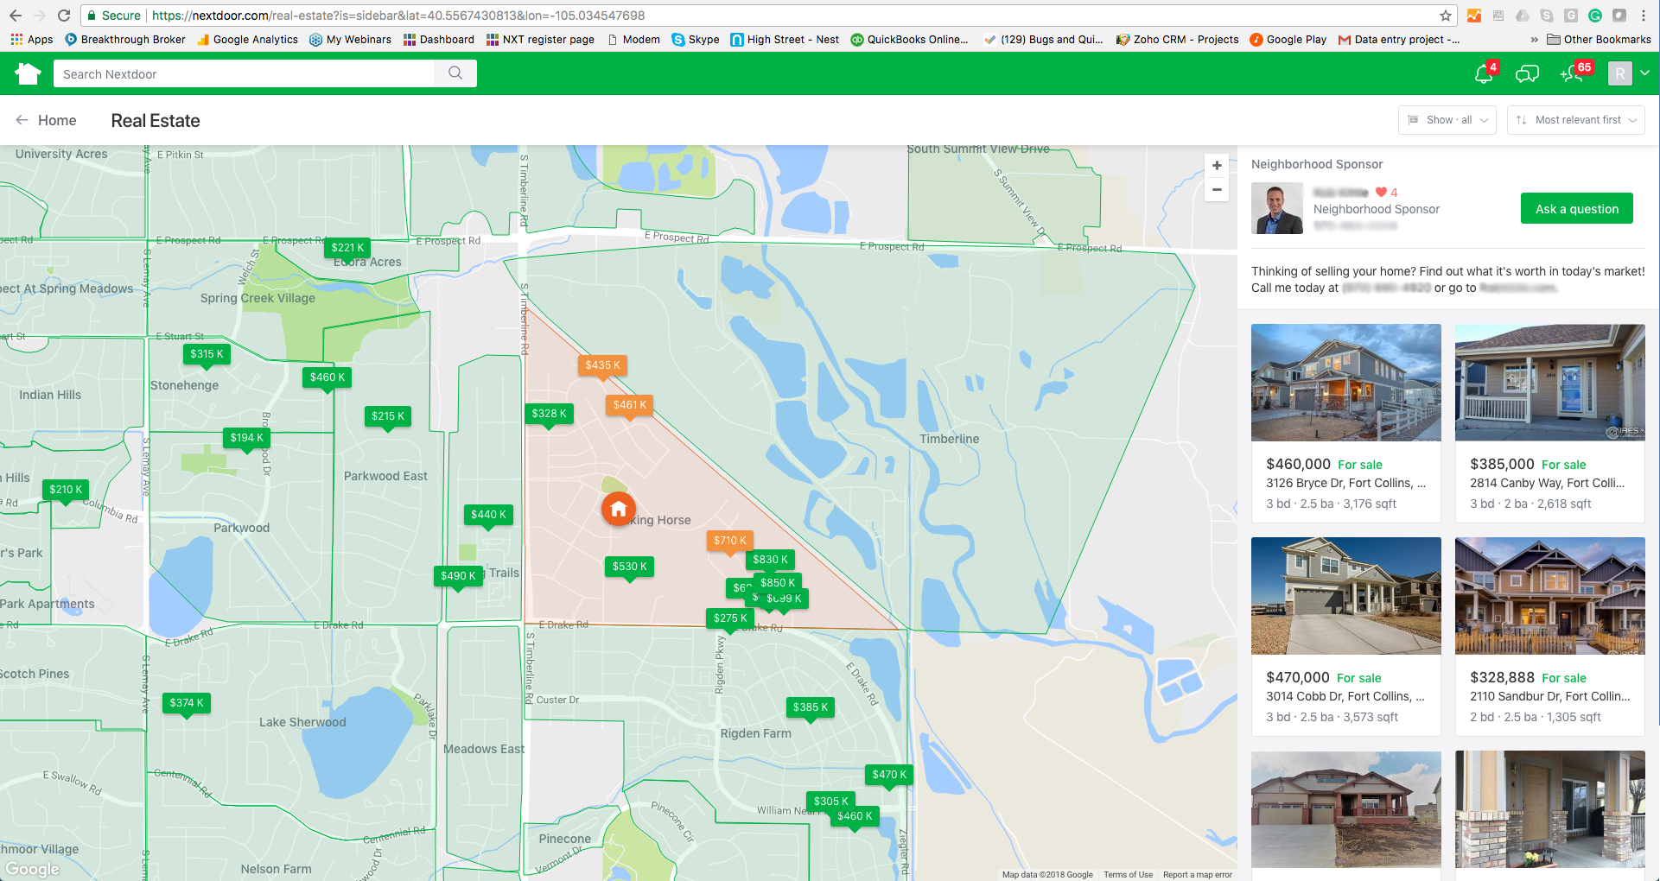Open the Skype bookmark
This screenshot has height=881, width=1660.
click(x=696, y=40)
